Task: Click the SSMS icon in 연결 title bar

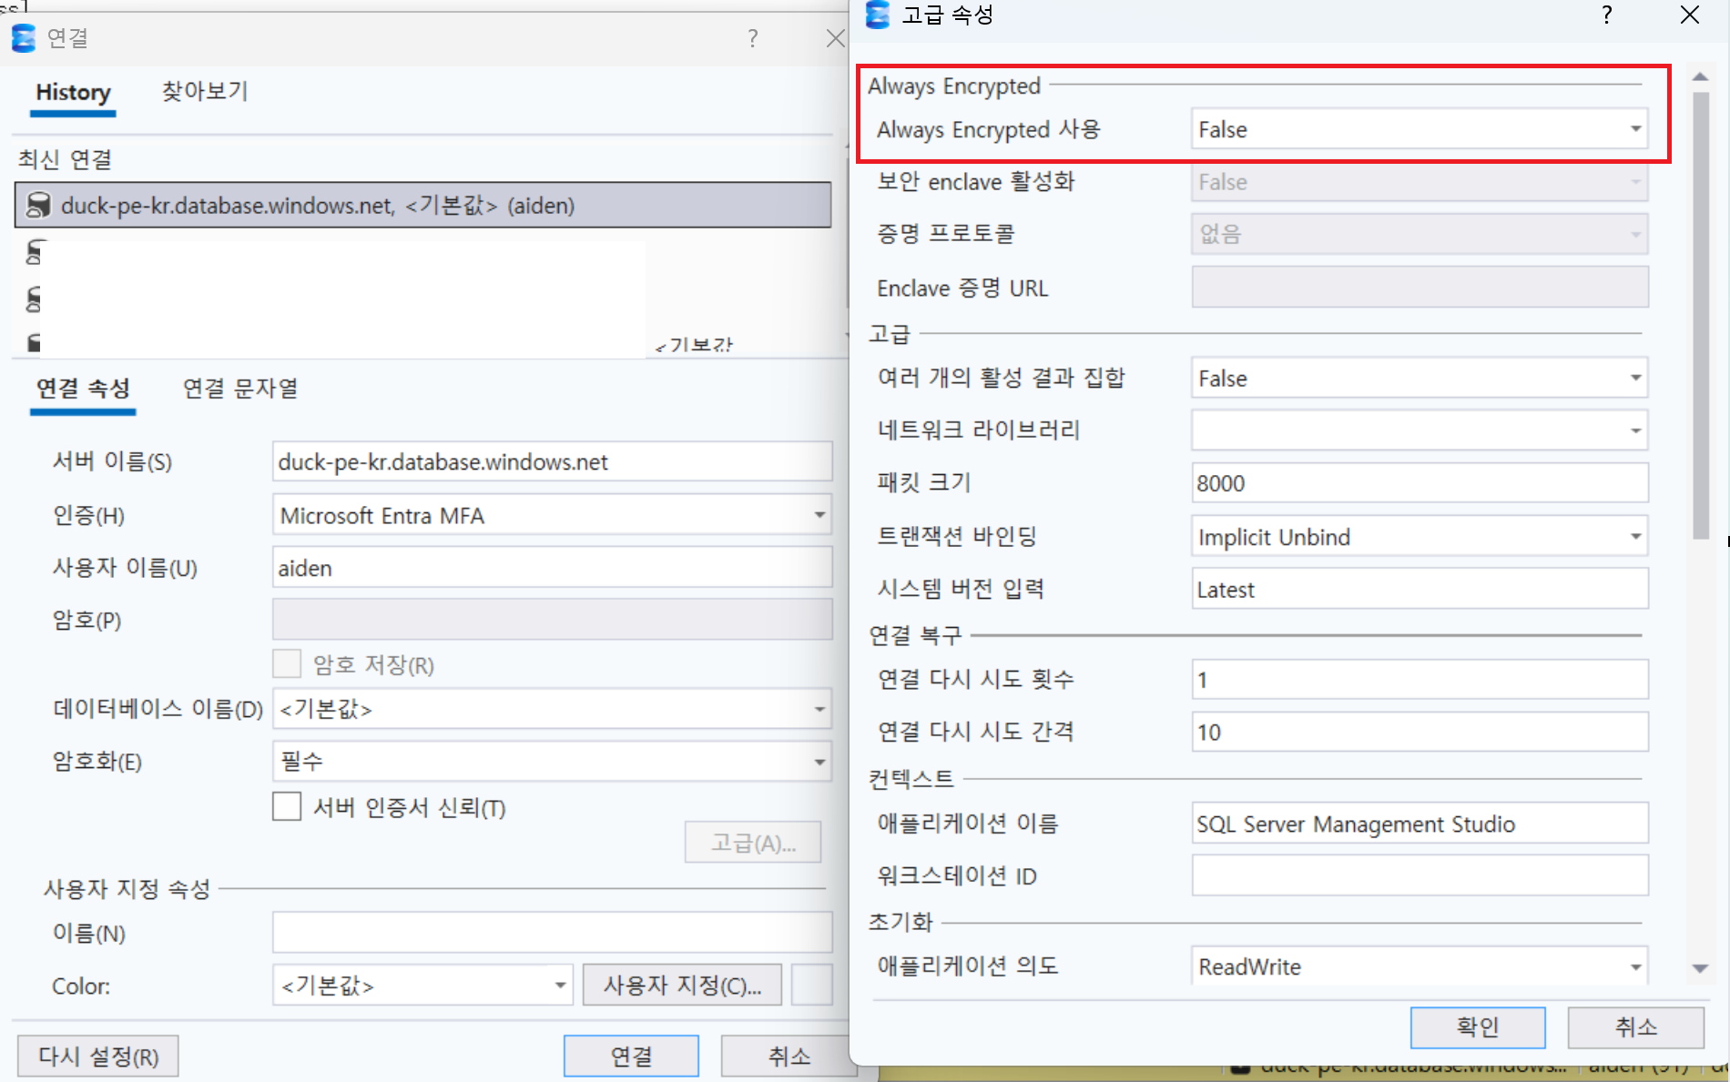Action: [24, 38]
